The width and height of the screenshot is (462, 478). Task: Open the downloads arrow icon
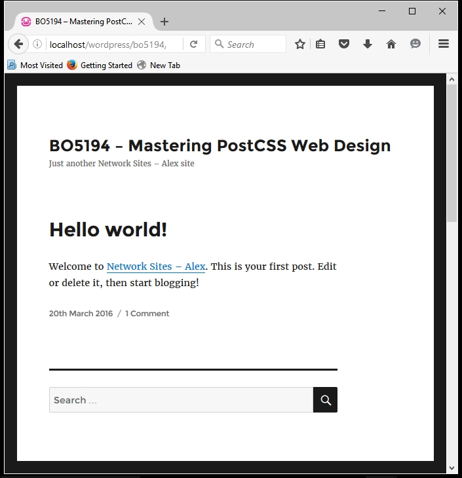[x=368, y=45]
